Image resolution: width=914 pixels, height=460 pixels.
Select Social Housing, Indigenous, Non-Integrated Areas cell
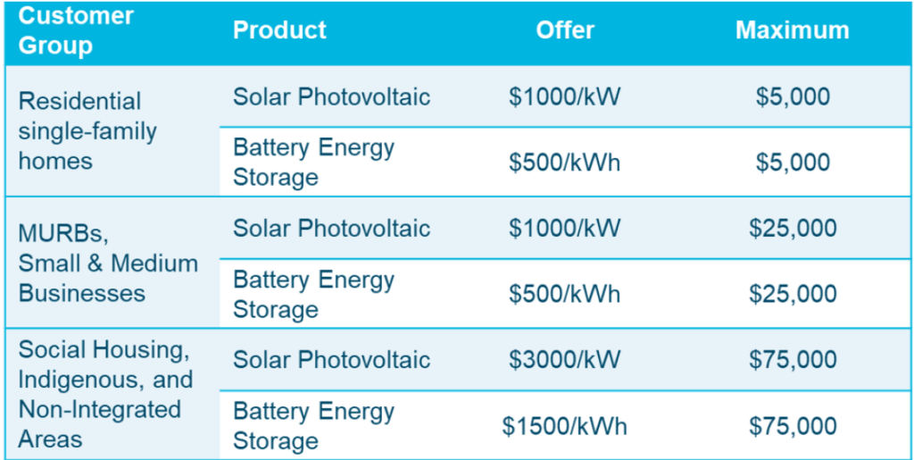(x=106, y=394)
